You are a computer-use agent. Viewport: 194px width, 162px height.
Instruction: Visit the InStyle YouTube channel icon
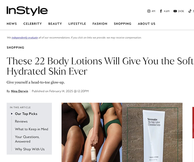(175, 11)
